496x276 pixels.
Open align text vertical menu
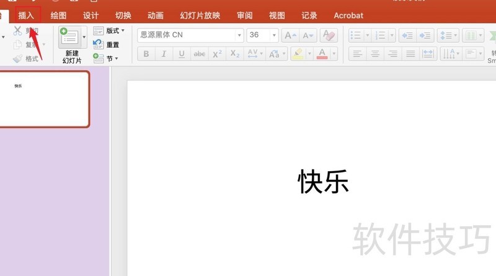tap(473, 54)
